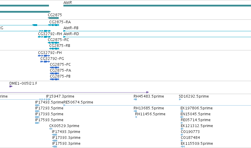The image size is (251, 148).
Task: Select RH11456.5prime EST label
Action: [x=150, y=114]
